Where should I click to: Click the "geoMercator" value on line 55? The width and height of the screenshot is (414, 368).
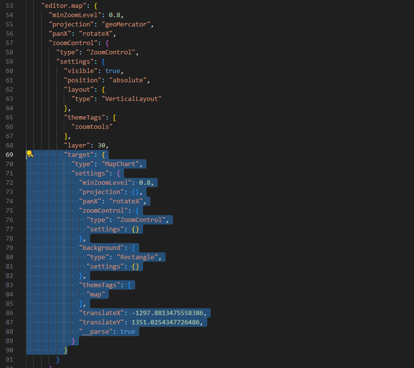(x=125, y=24)
